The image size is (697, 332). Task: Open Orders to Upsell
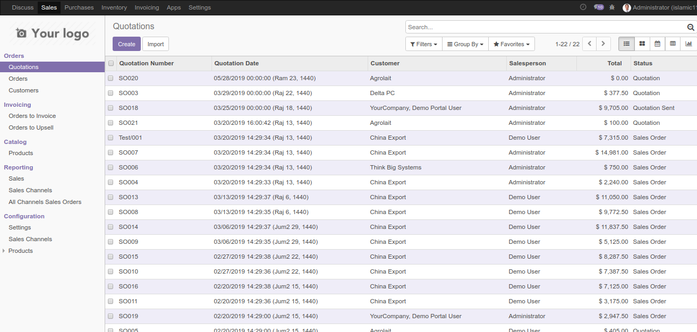click(31, 127)
